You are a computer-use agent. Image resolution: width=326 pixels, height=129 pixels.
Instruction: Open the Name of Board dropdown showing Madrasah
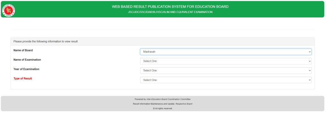(x=226, y=52)
